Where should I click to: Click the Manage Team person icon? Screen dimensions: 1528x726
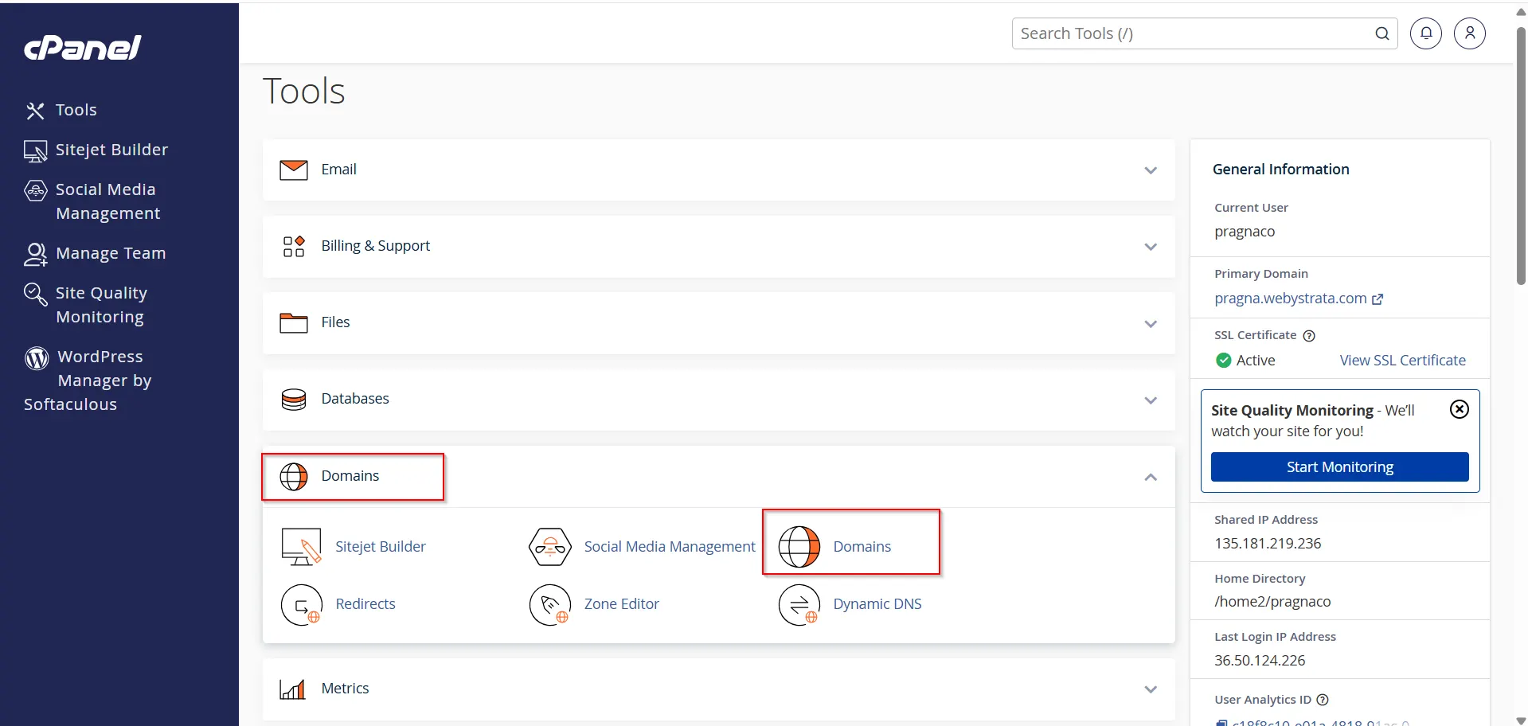(35, 254)
